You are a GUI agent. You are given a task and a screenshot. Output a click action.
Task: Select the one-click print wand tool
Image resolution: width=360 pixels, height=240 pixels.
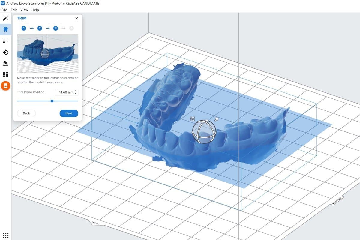(x=5, y=18)
